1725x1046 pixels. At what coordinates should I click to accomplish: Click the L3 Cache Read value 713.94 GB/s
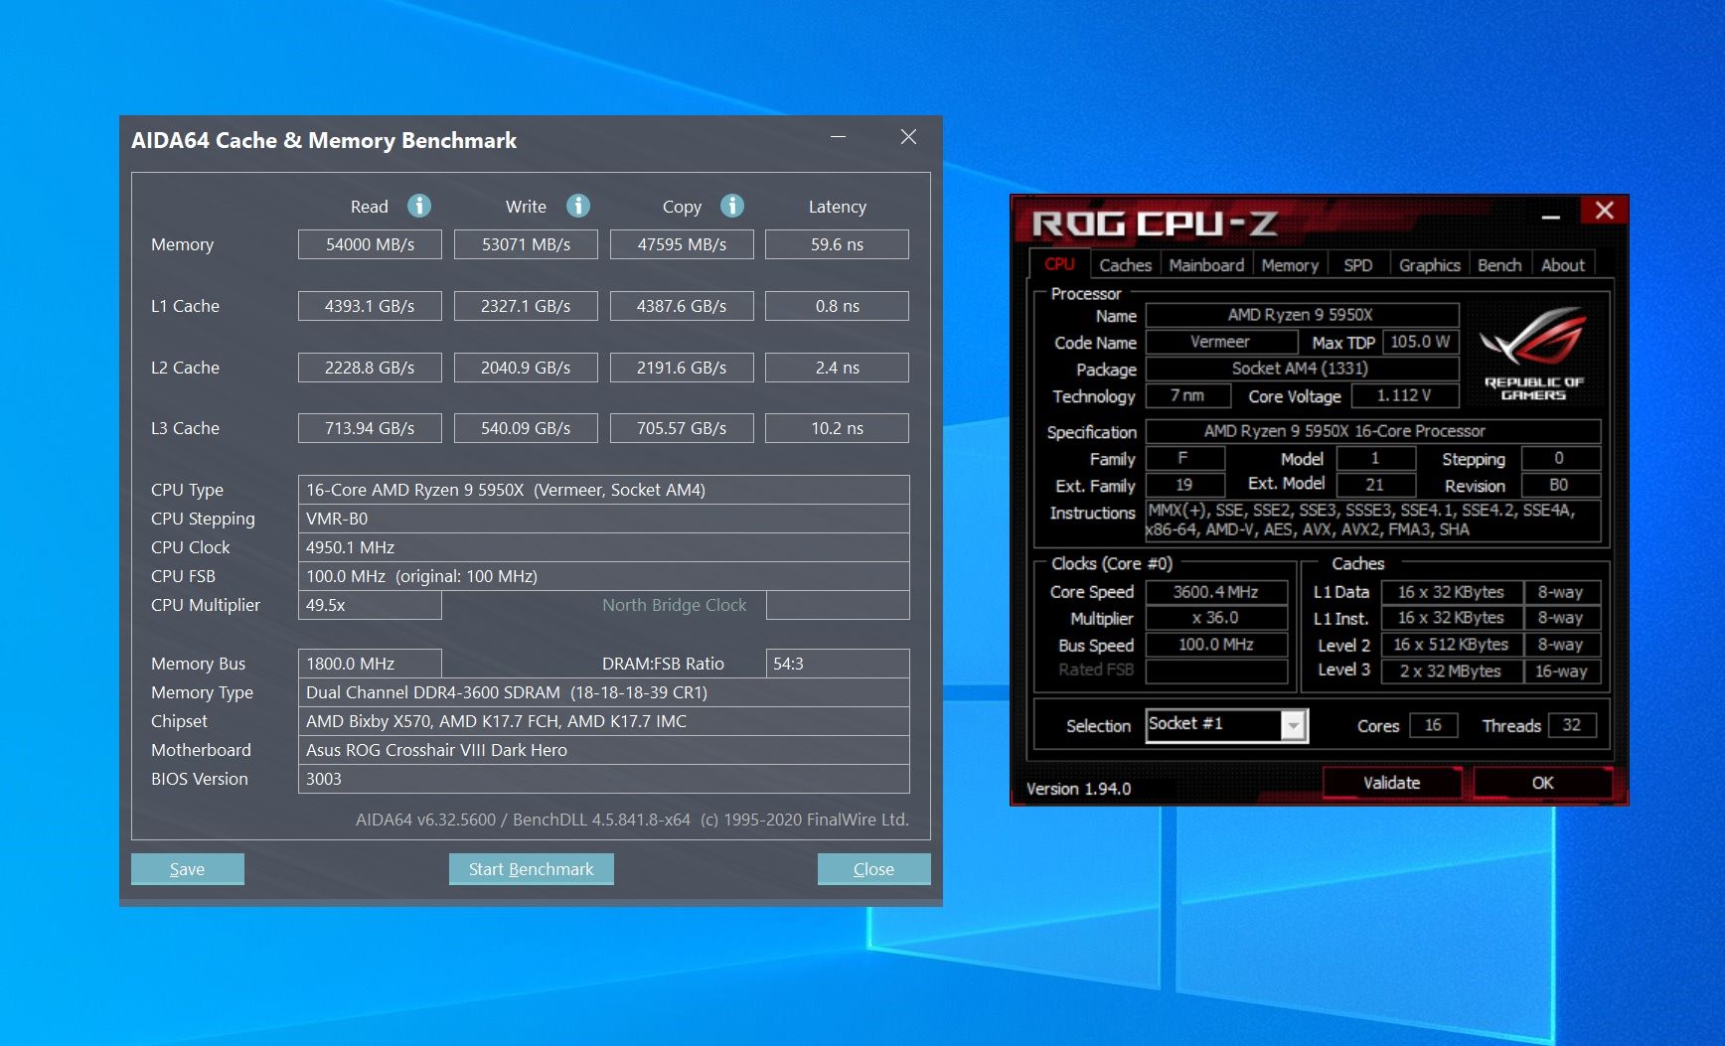click(x=370, y=428)
